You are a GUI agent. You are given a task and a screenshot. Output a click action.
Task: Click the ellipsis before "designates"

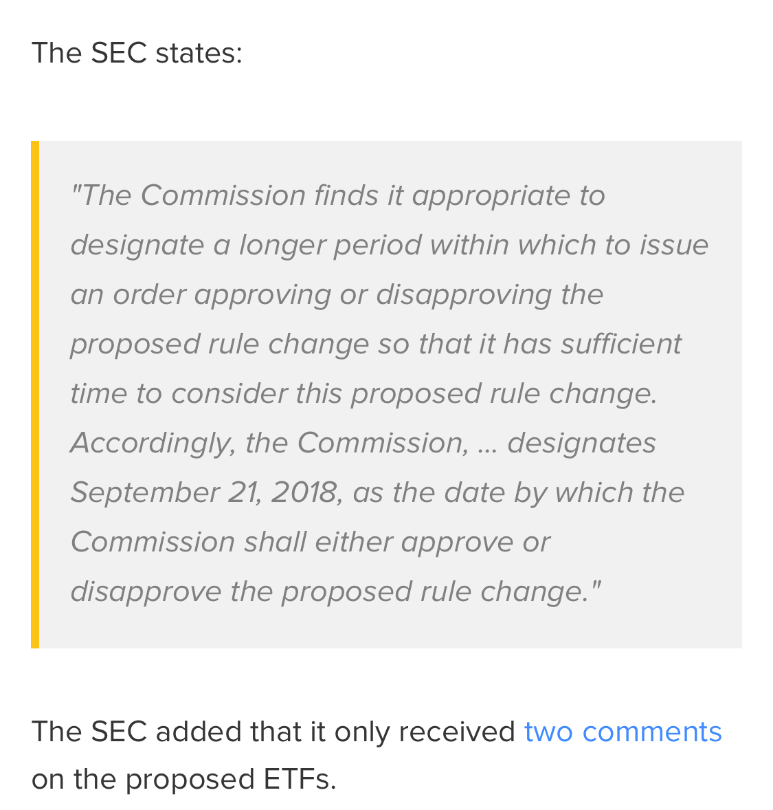pyautogui.click(x=486, y=444)
